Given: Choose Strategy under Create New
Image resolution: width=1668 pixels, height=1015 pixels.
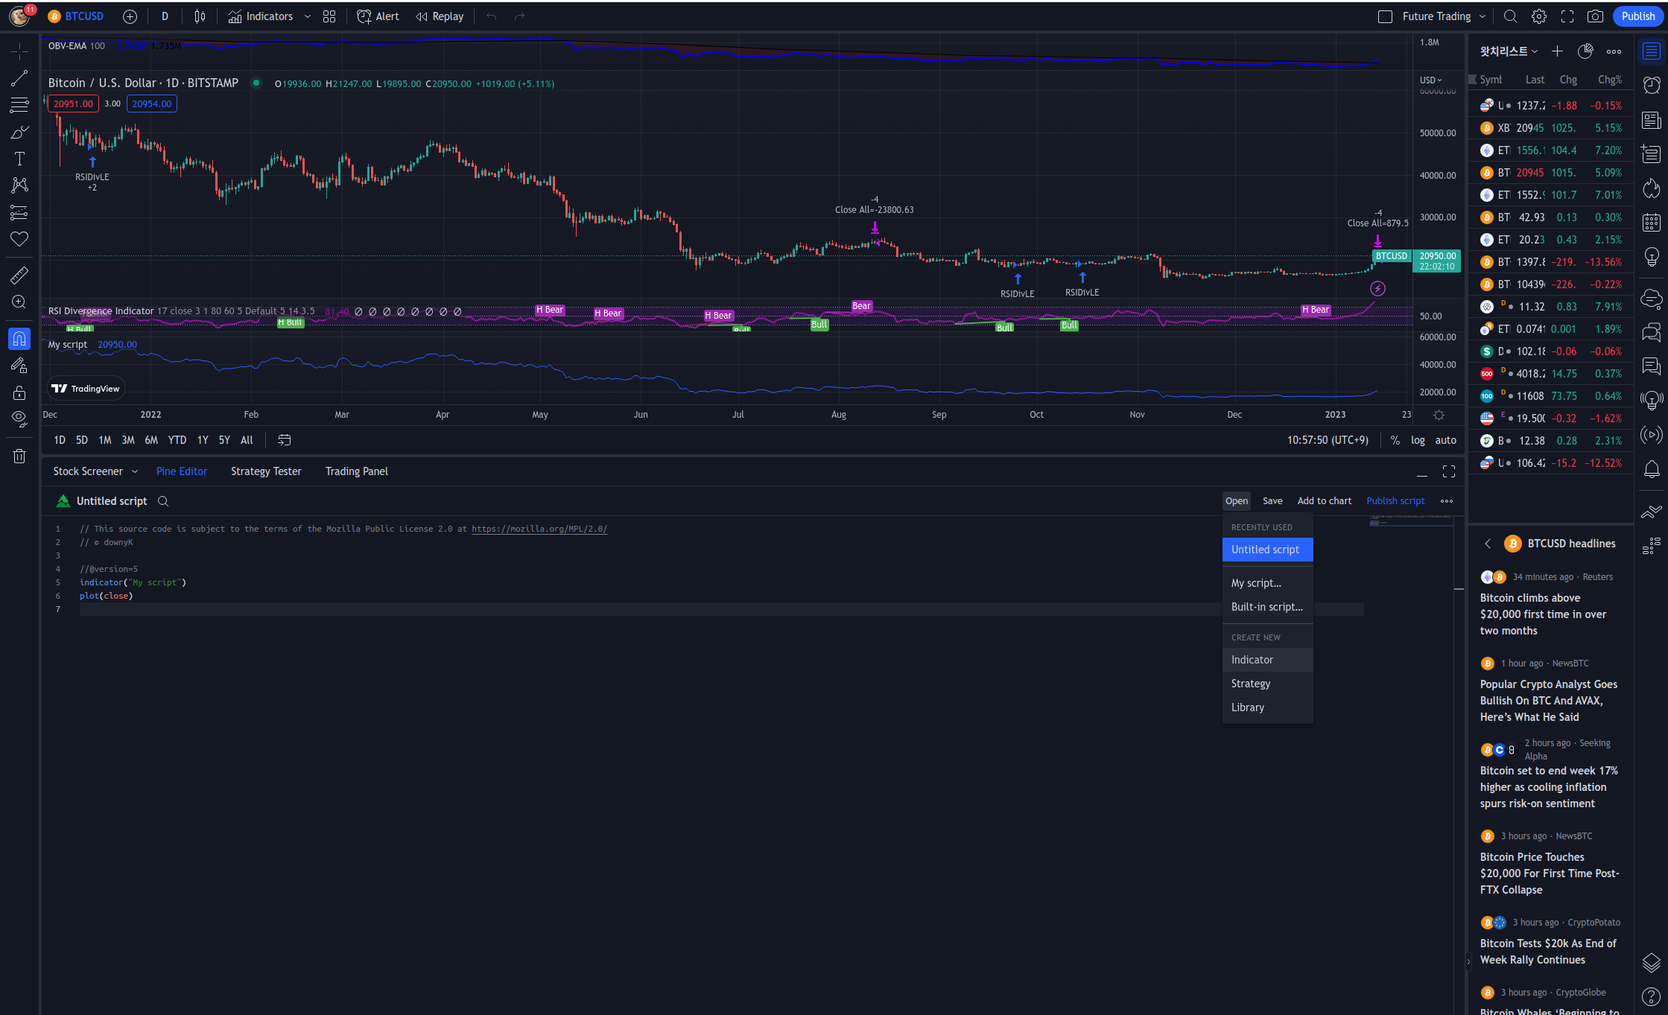Looking at the screenshot, I should pos(1250,684).
